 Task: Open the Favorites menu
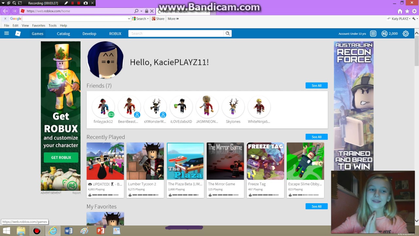39,25
